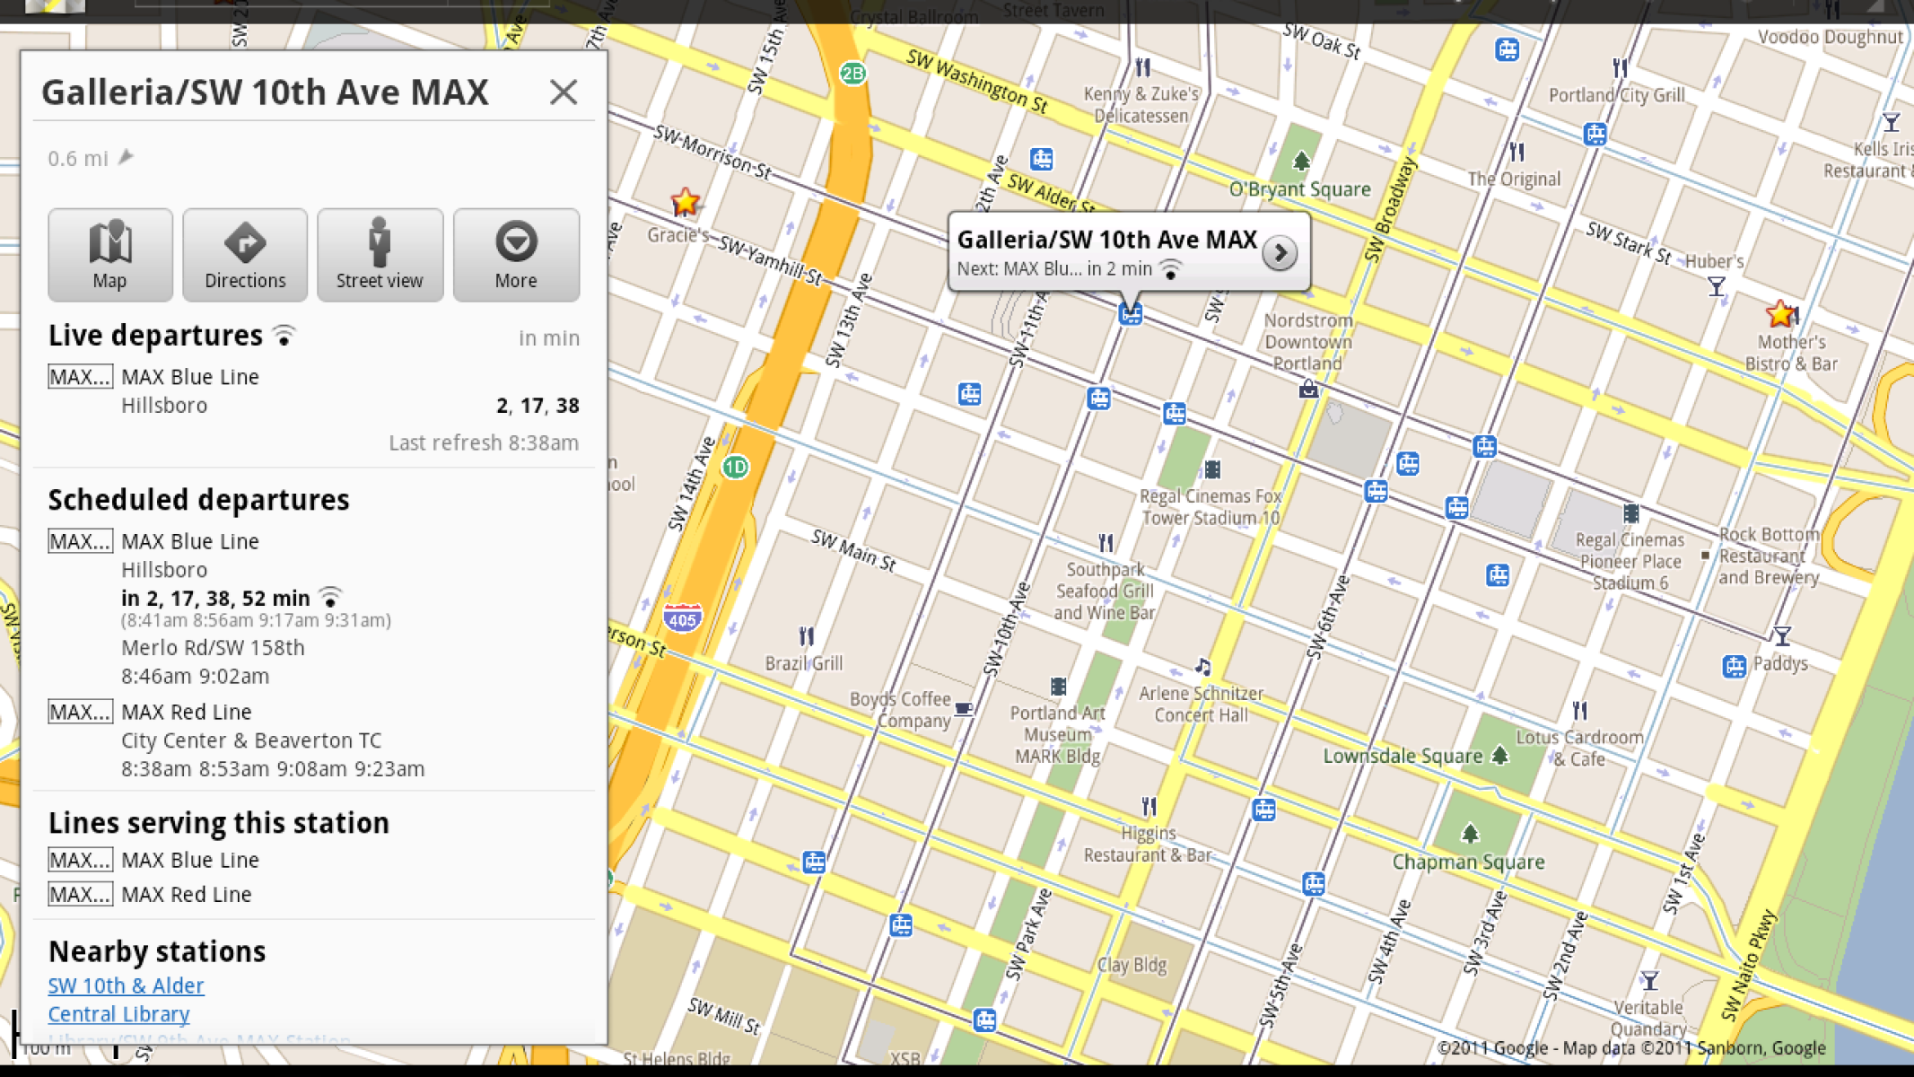1914x1077 pixels.
Task: Open SW 10th & Alder link
Action: [126, 985]
